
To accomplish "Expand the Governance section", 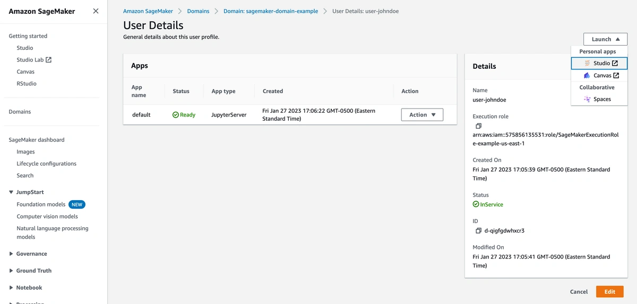I will [12, 254].
